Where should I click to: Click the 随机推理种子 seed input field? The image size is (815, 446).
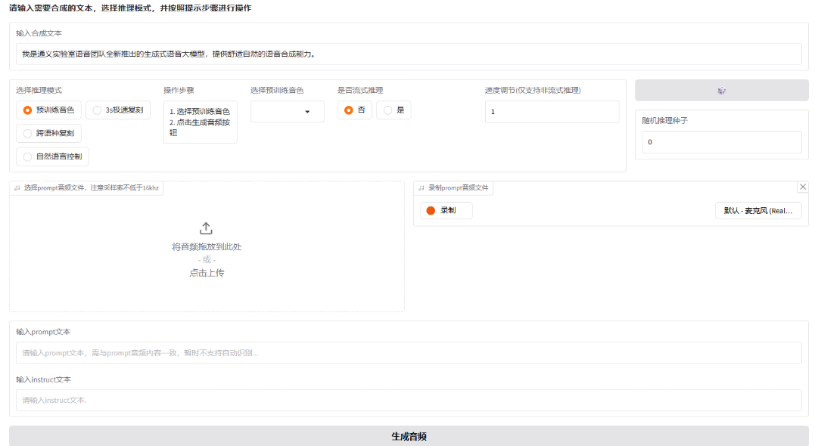[x=721, y=141]
